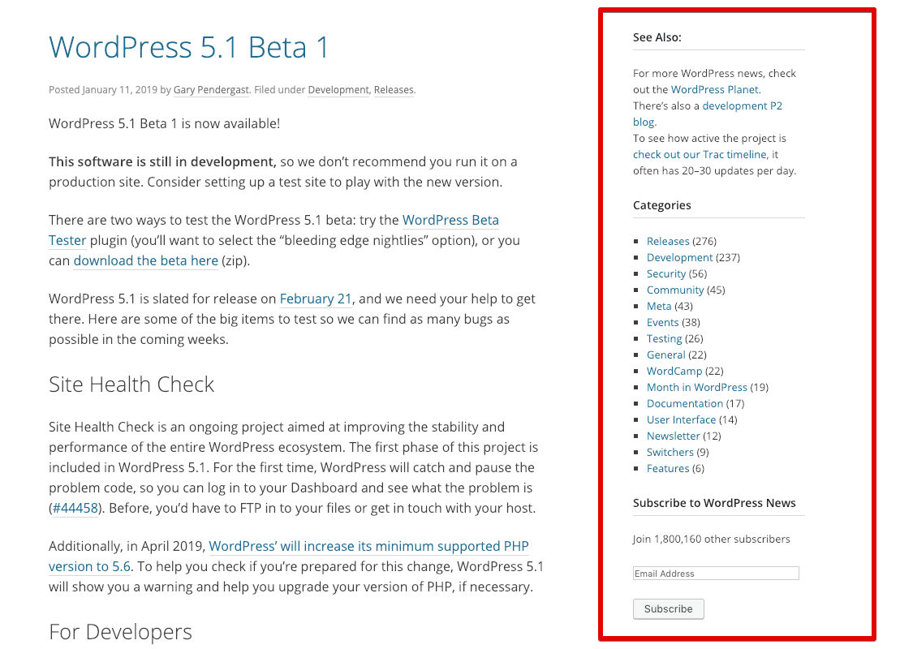Select the WordCamp category
900x649 pixels.
(674, 371)
